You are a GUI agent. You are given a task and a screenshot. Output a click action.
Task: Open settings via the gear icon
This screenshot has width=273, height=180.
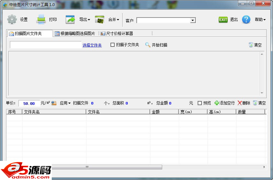12,19
